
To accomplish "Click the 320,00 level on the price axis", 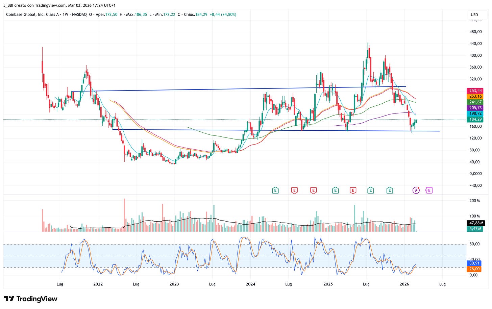I will pyautogui.click(x=475, y=79).
